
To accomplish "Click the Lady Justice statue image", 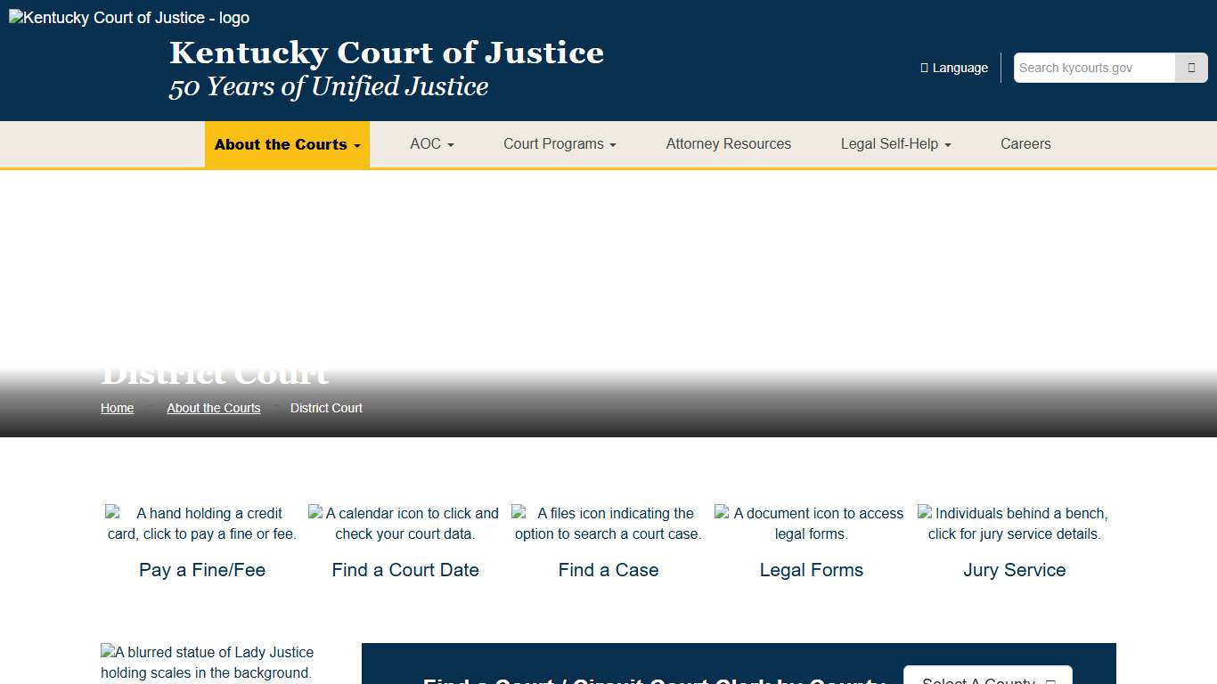I will [208, 662].
